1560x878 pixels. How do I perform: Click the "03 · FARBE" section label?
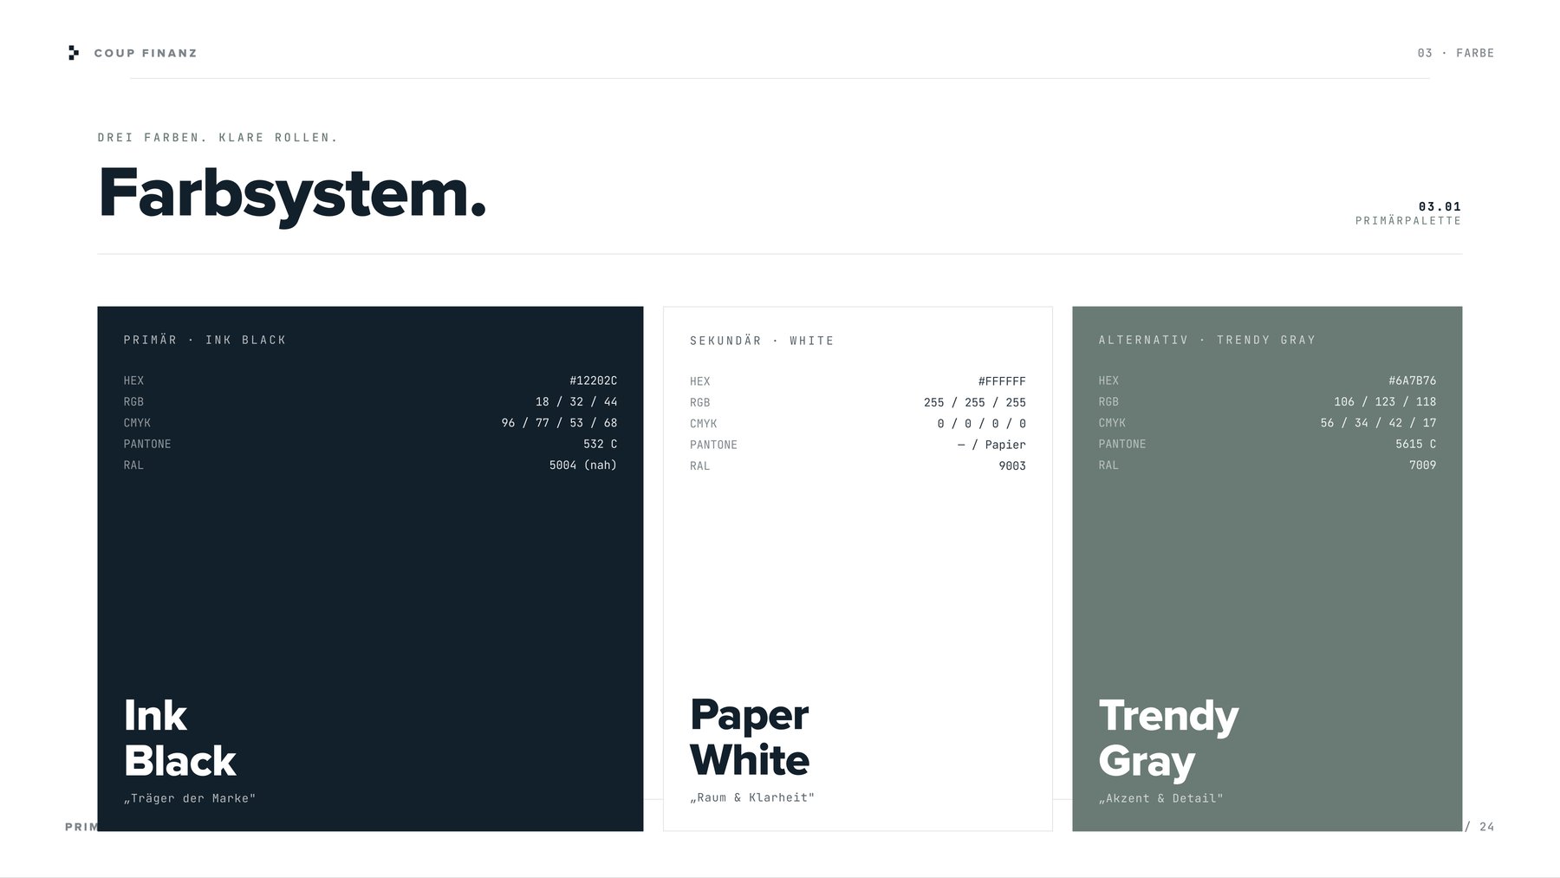tap(1456, 53)
